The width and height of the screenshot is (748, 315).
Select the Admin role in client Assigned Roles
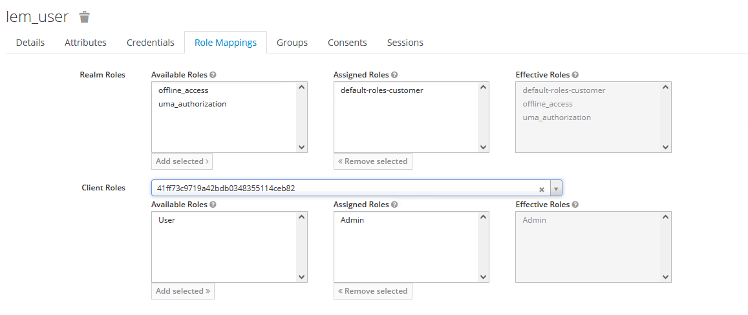[352, 220]
